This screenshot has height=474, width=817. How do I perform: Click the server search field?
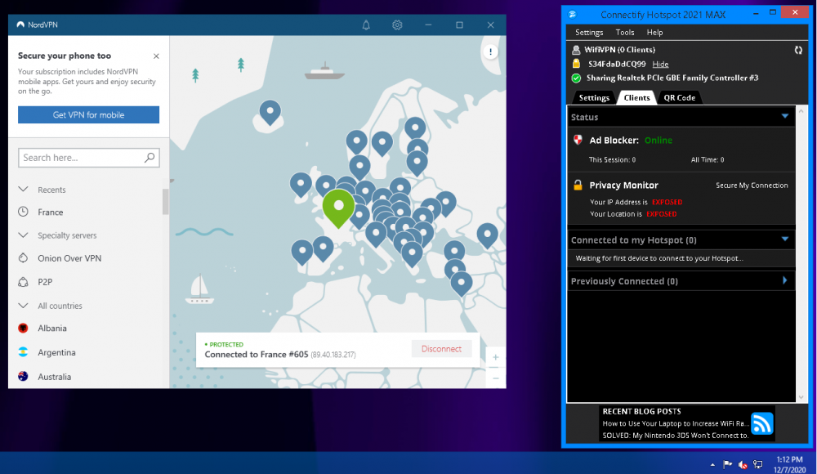click(82, 158)
